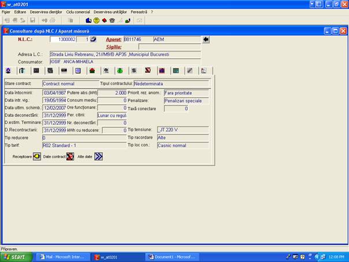Click the N.L.C. number input field
This screenshot has height=262, width=349.
point(63,39)
